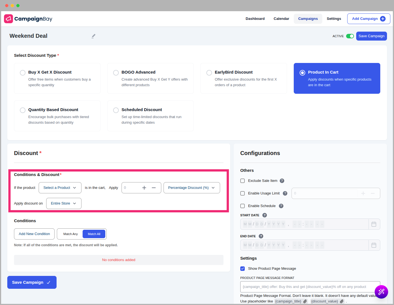This screenshot has width=394, height=305.
Task: Select the Scheduled Discount radio option
Action: pyautogui.click(x=116, y=110)
